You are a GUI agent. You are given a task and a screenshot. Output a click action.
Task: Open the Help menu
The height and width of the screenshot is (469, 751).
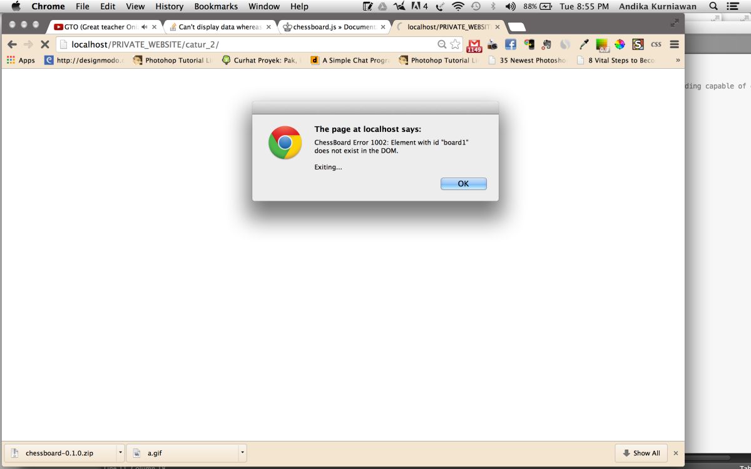(x=299, y=6)
